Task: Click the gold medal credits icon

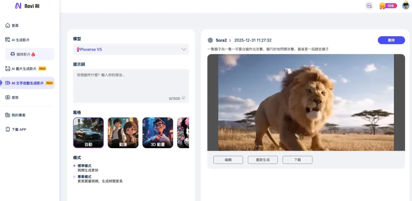Action: click(382, 6)
